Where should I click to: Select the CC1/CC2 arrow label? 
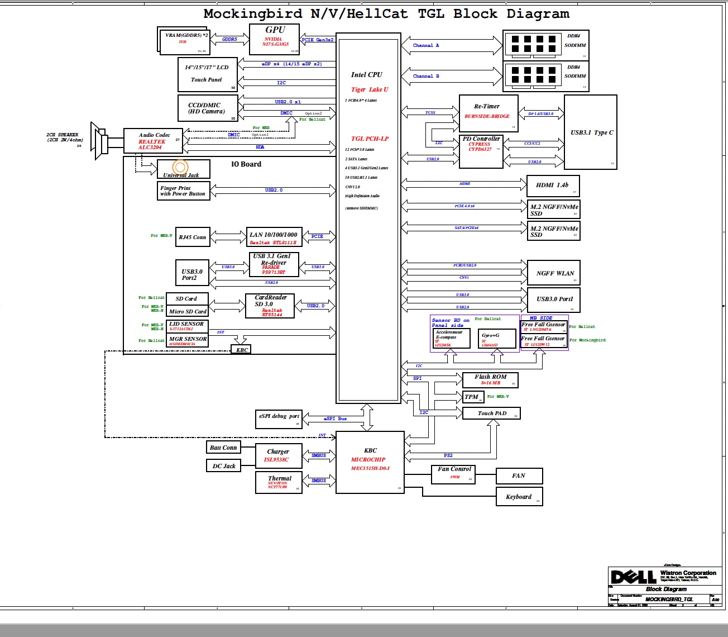[x=532, y=144]
